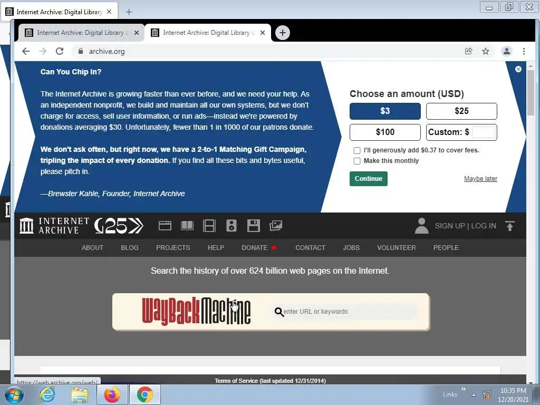Reload the archive.org page

60,51
